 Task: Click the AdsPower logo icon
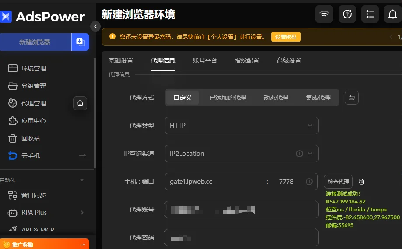pos(6,17)
